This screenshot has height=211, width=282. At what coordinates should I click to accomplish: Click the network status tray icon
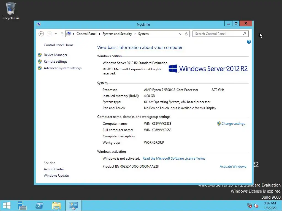[x=250, y=206]
